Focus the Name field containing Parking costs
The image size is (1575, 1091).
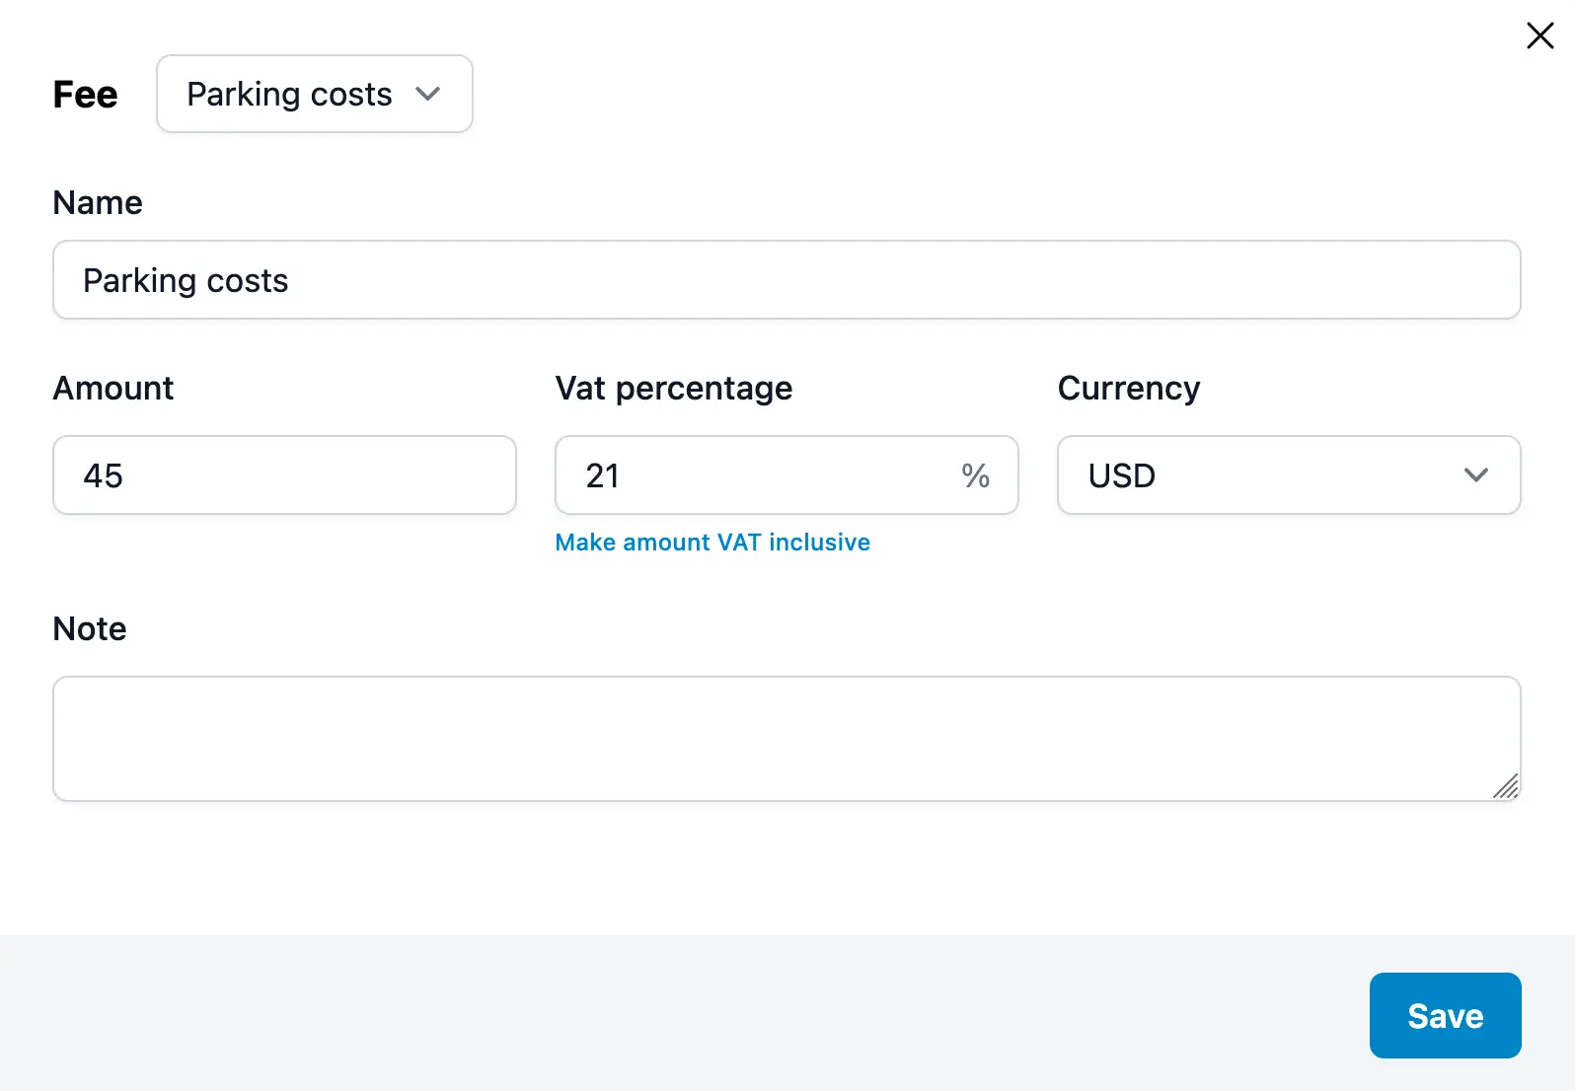tap(786, 280)
